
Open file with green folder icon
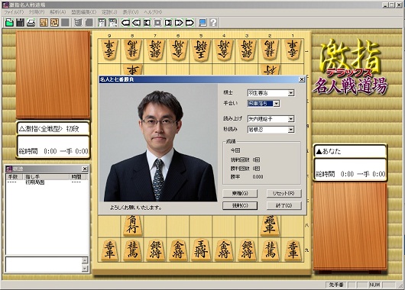(x=9, y=23)
